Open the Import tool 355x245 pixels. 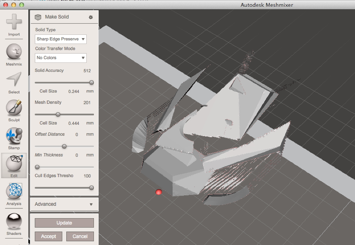point(14,23)
